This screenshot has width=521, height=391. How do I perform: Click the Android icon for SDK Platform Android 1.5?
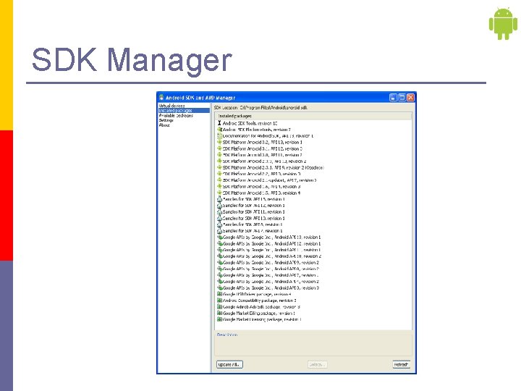point(219,193)
